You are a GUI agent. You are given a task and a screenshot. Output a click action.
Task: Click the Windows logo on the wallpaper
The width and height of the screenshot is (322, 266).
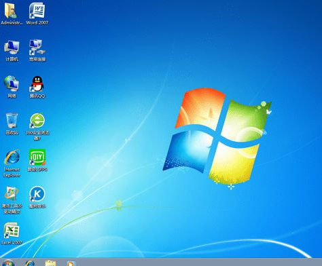[217, 136]
